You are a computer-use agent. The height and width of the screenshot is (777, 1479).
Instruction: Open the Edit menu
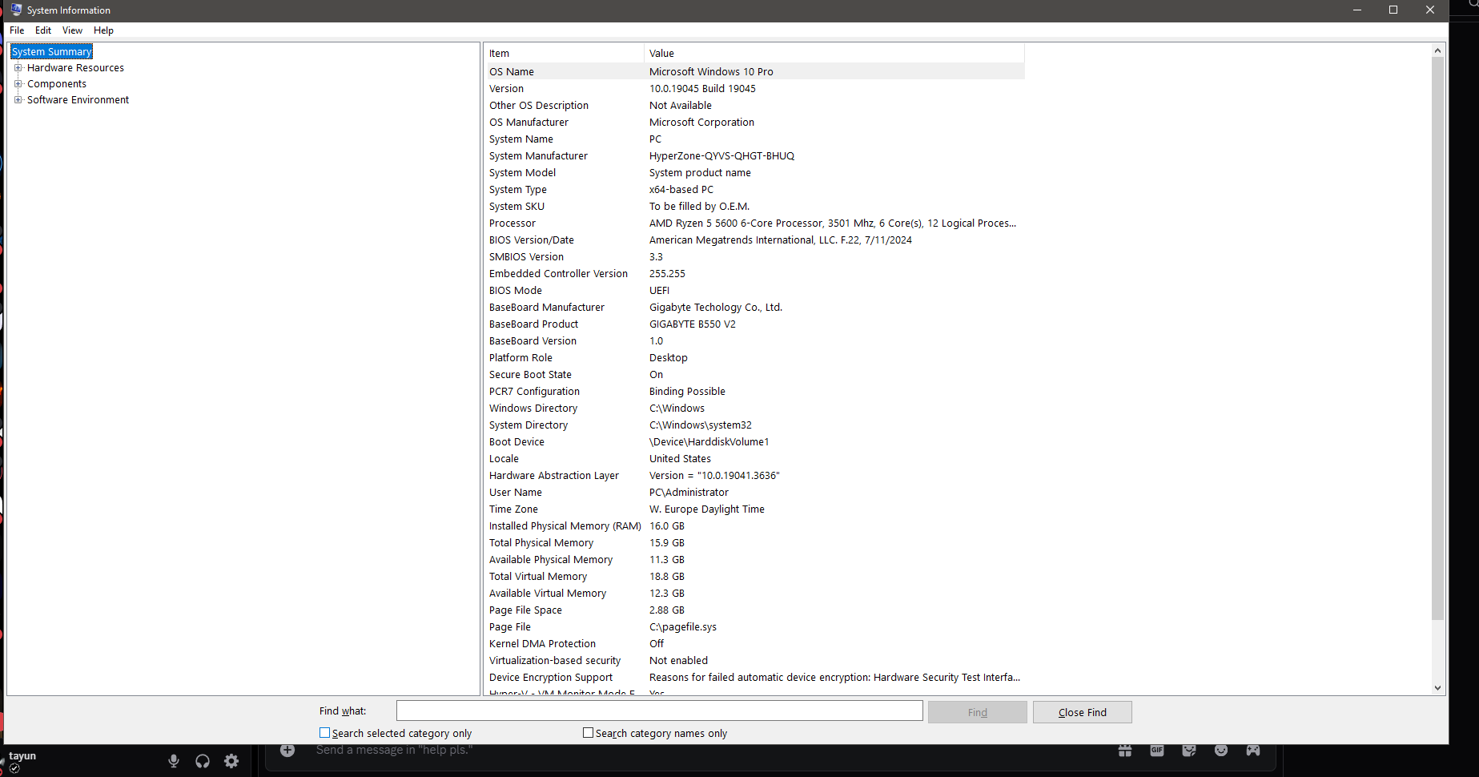point(43,30)
